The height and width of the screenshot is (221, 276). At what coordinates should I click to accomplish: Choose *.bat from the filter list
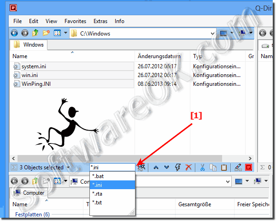pos(112,176)
